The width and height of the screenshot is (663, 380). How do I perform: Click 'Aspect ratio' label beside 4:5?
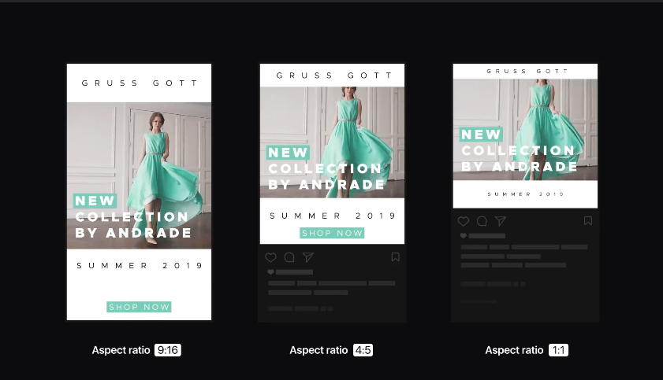318,350
